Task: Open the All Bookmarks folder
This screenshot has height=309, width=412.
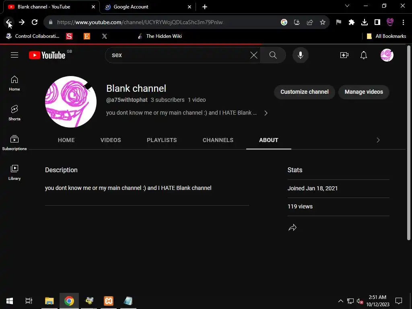Action: click(386, 36)
